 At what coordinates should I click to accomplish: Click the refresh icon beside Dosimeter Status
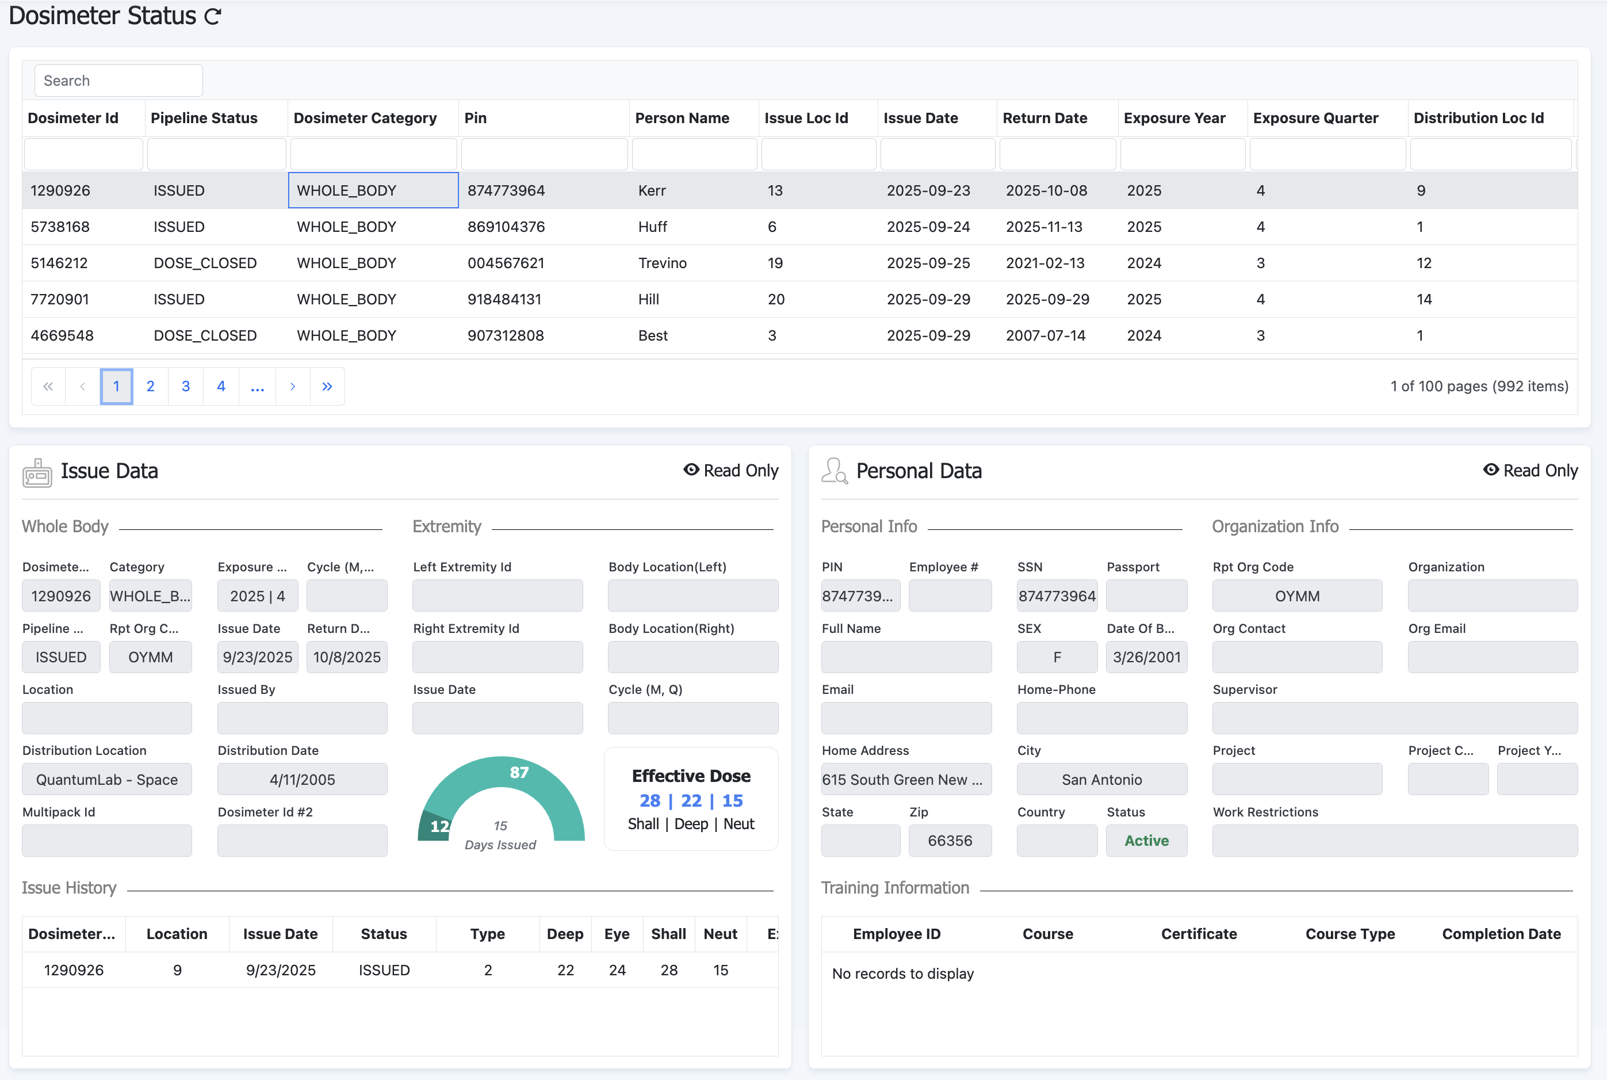(x=213, y=17)
